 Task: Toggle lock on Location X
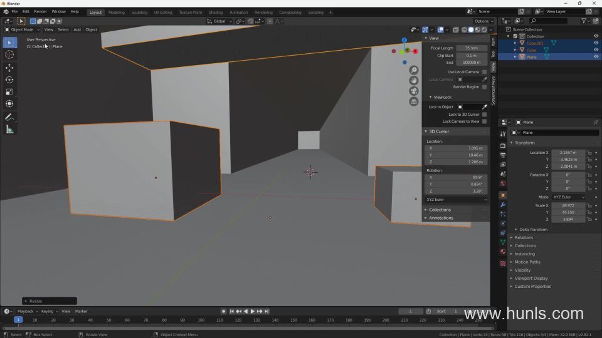click(x=589, y=153)
